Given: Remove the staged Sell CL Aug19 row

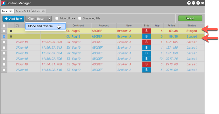Looking at the screenshot, I should click(x=11, y=31).
